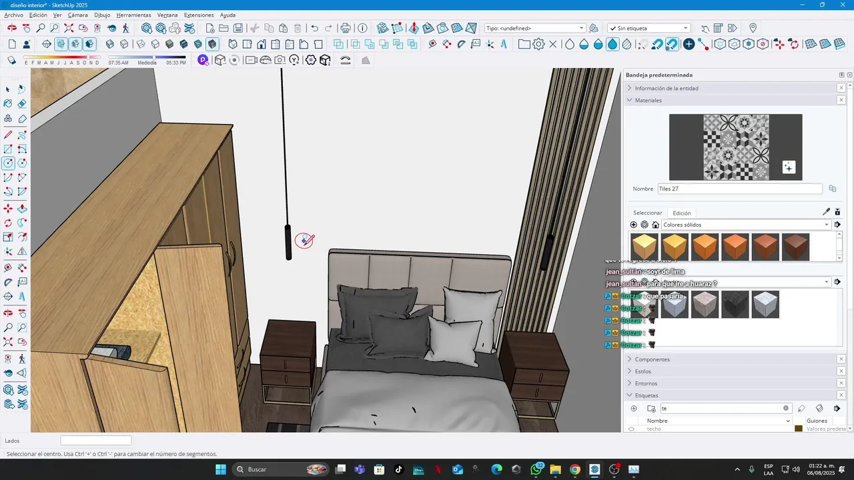Click the Select arrow tool

point(8,89)
